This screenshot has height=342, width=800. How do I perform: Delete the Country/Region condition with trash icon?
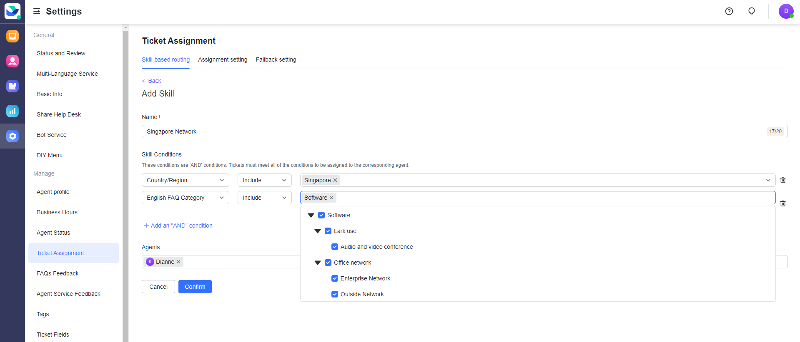(782, 180)
